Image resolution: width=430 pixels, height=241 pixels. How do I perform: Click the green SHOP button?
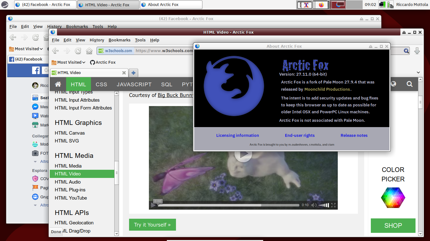point(393,225)
